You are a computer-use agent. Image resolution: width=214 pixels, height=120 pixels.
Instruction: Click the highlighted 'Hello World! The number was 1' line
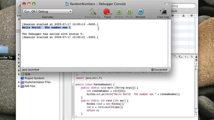tap(46, 27)
